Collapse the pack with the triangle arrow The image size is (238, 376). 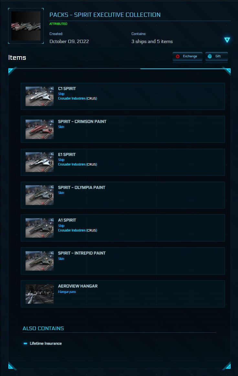click(227, 40)
